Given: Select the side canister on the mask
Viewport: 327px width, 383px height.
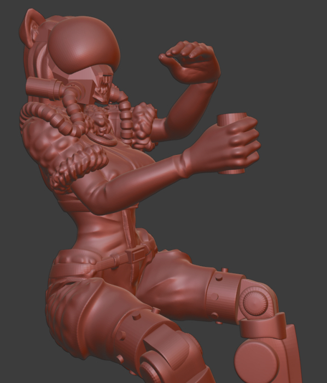Looking at the screenshot, I should 44,88.
